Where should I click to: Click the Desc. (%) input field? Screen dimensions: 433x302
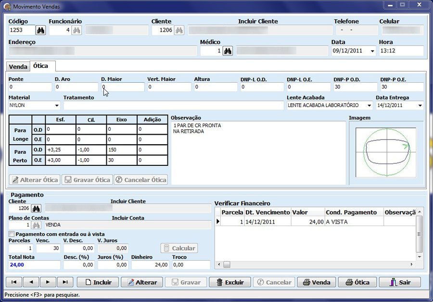pyautogui.click(x=79, y=265)
